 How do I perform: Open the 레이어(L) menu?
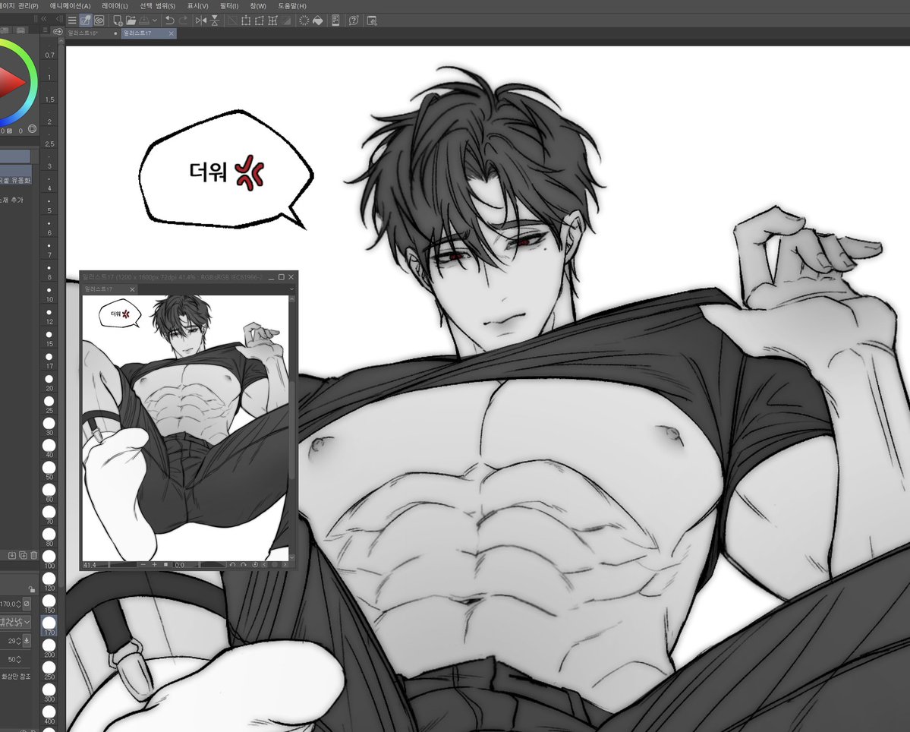tap(115, 6)
